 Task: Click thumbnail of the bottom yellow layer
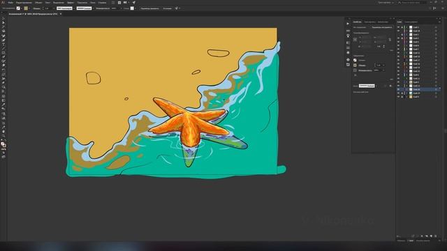tap(411, 97)
